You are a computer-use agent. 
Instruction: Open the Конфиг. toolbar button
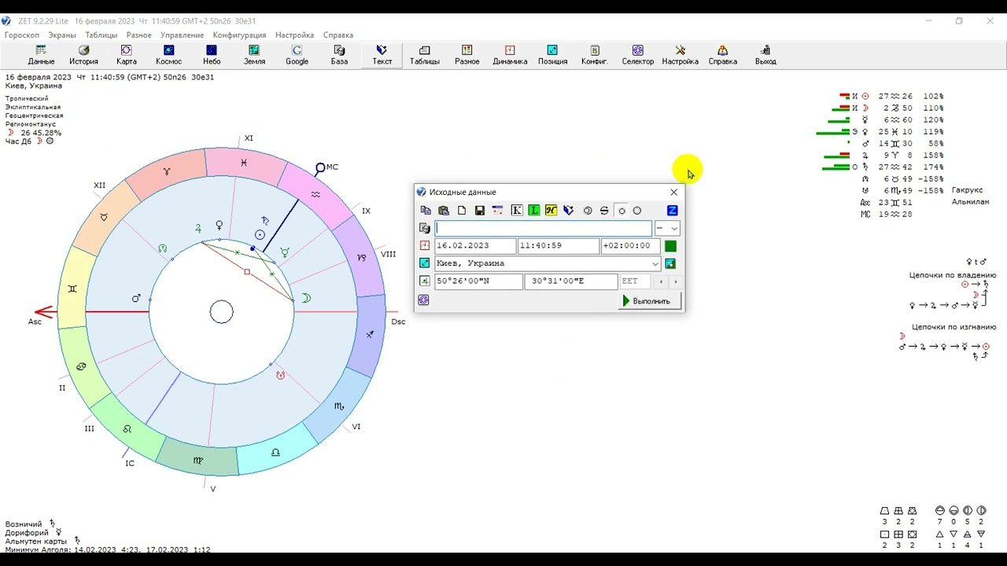click(595, 55)
